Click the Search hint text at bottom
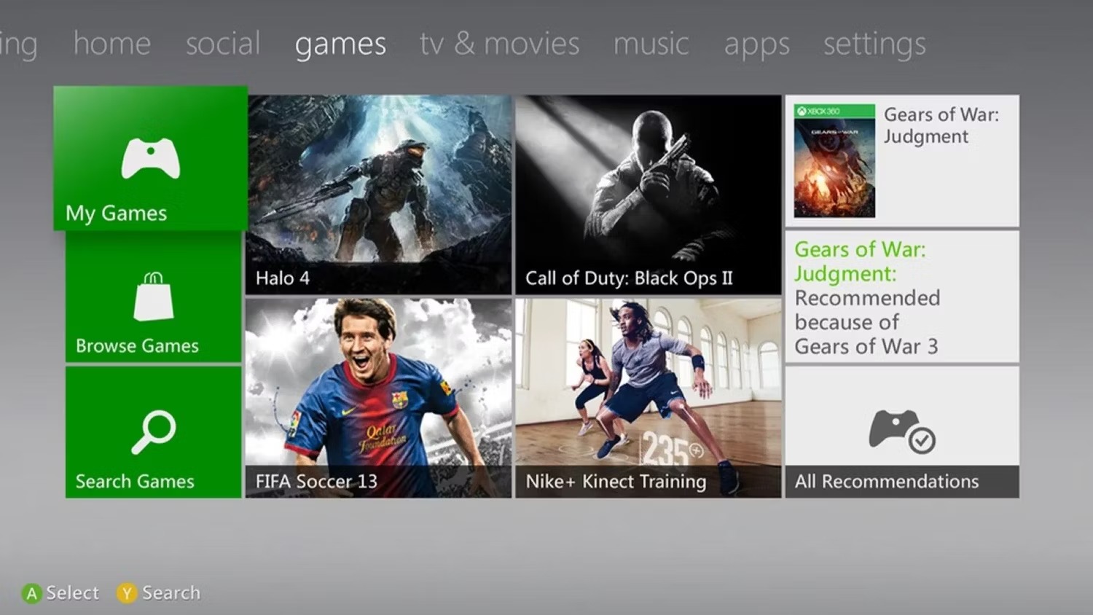1093x615 pixels. pos(171,593)
